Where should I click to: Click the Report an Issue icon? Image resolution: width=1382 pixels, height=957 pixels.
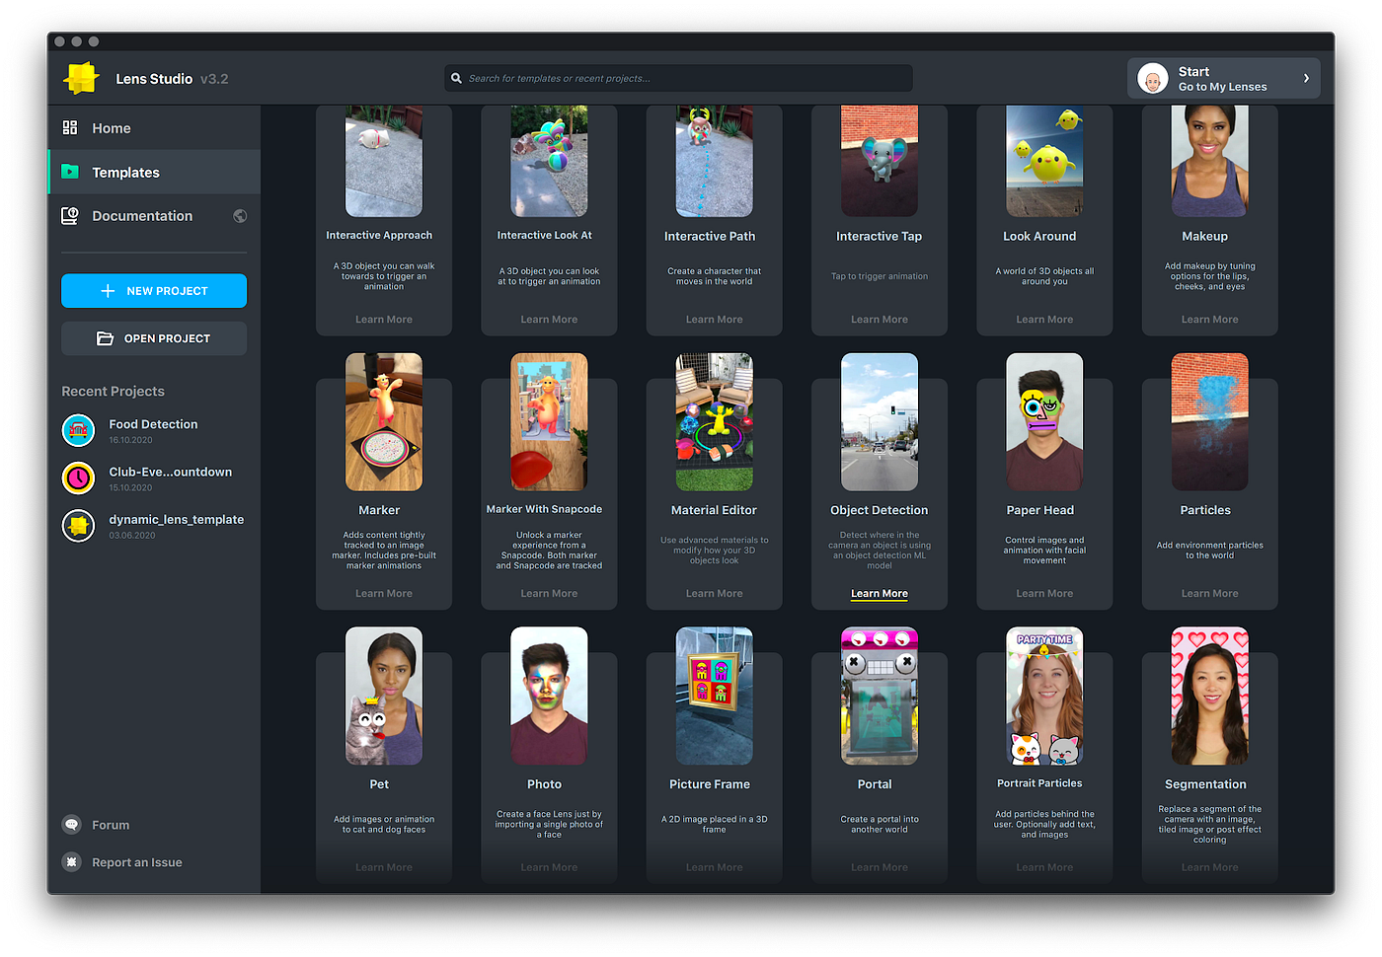coord(71,862)
